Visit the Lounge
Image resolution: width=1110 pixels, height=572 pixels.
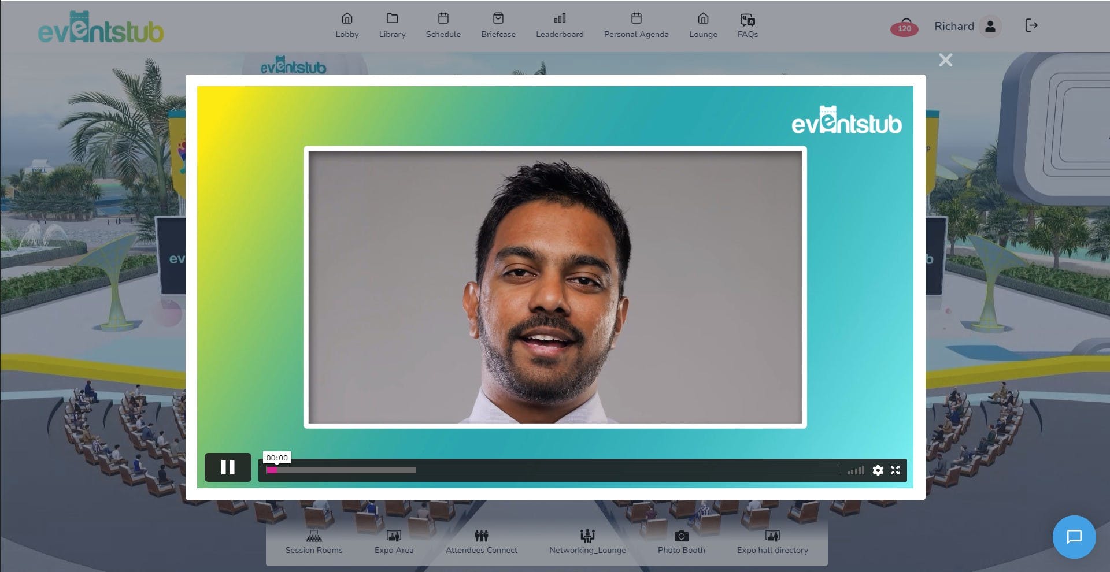pyautogui.click(x=703, y=26)
